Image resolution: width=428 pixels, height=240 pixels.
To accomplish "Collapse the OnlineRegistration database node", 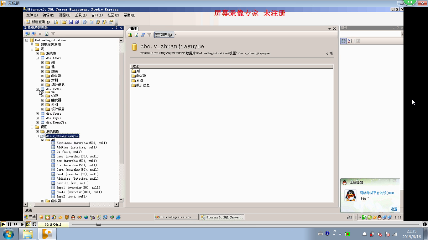I will pos(27,40).
